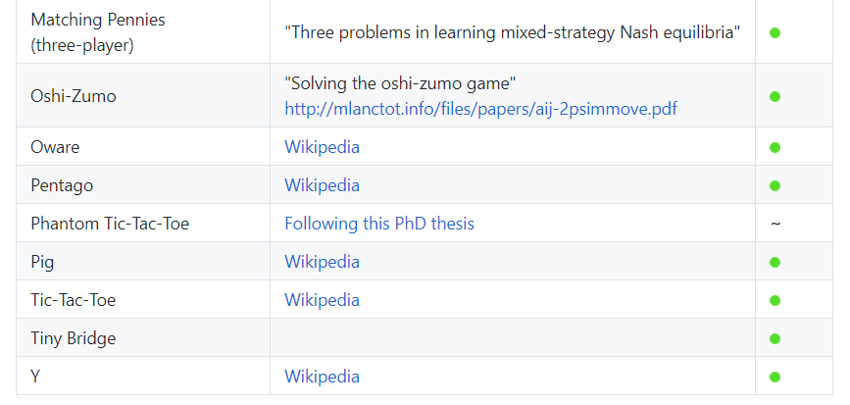Click green status dot in Pig row

775,262
